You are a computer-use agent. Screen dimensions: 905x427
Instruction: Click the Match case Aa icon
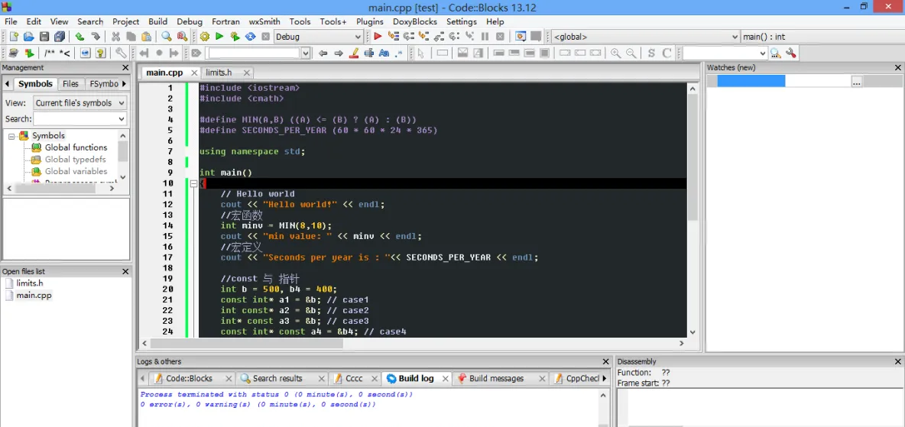pos(384,53)
